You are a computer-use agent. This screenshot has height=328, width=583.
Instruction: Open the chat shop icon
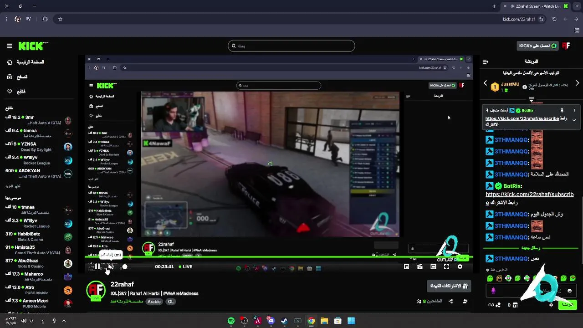click(515, 305)
